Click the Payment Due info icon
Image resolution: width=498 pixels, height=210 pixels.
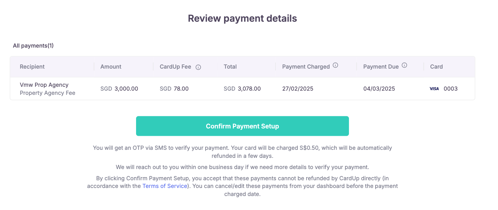click(x=404, y=65)
